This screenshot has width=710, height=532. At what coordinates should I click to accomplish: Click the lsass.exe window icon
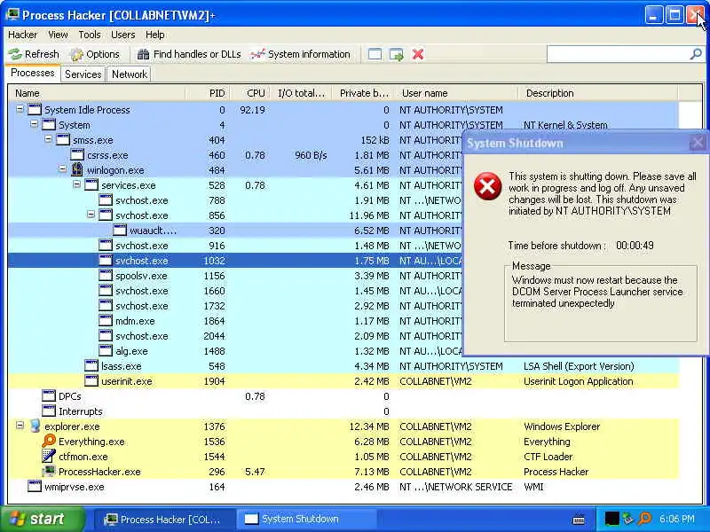[x=91, y=365]
